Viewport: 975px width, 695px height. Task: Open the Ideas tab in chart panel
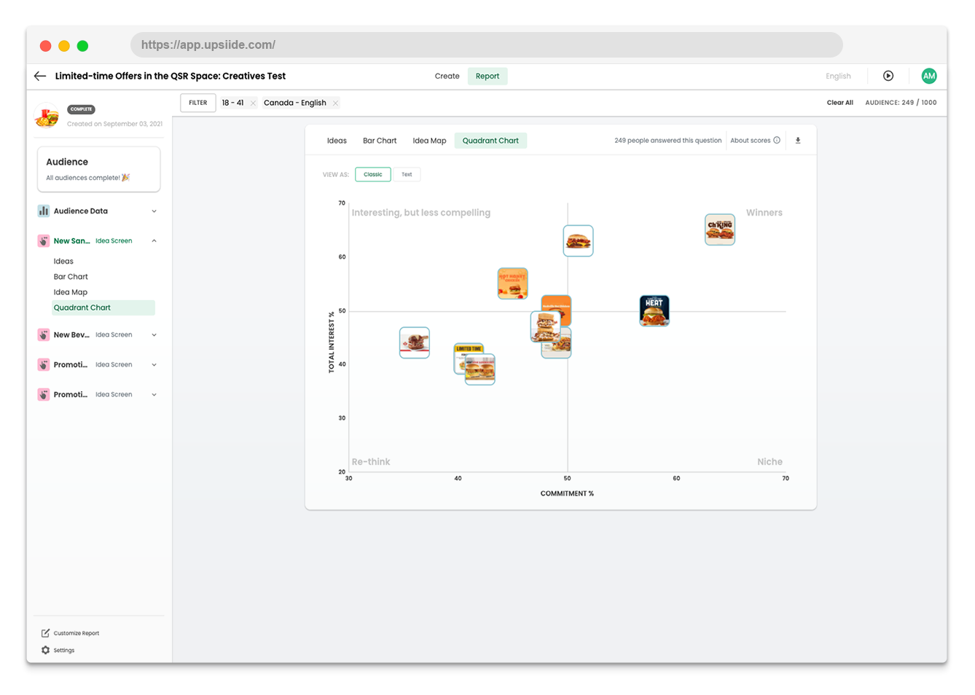(x=337, y=141)
